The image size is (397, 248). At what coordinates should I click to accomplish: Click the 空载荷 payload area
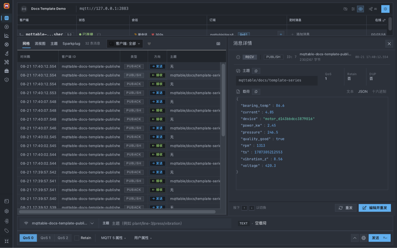(261, 223)
